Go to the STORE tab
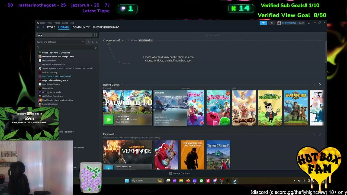The width and height of the screenshot is (347, 195). [51, 27]
